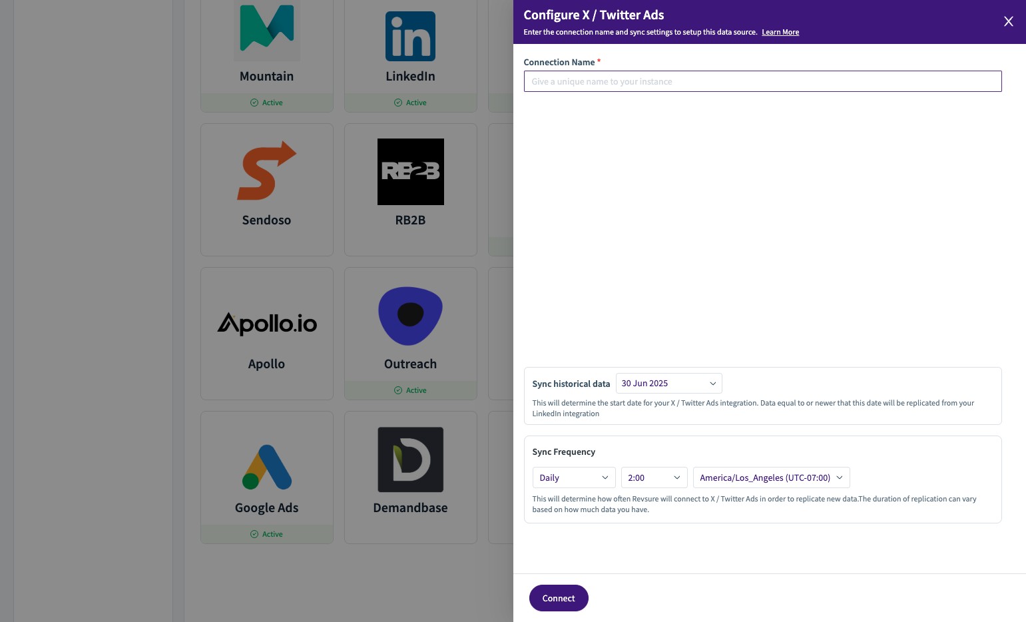The width and height of the screenshot is (1026, 622).
Task: Select the RB2B logo tile
Action: 410,172
